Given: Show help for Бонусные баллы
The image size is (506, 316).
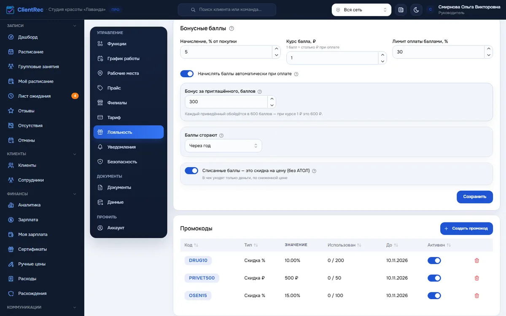Looking at the screenshot, I should pos(231,29).
